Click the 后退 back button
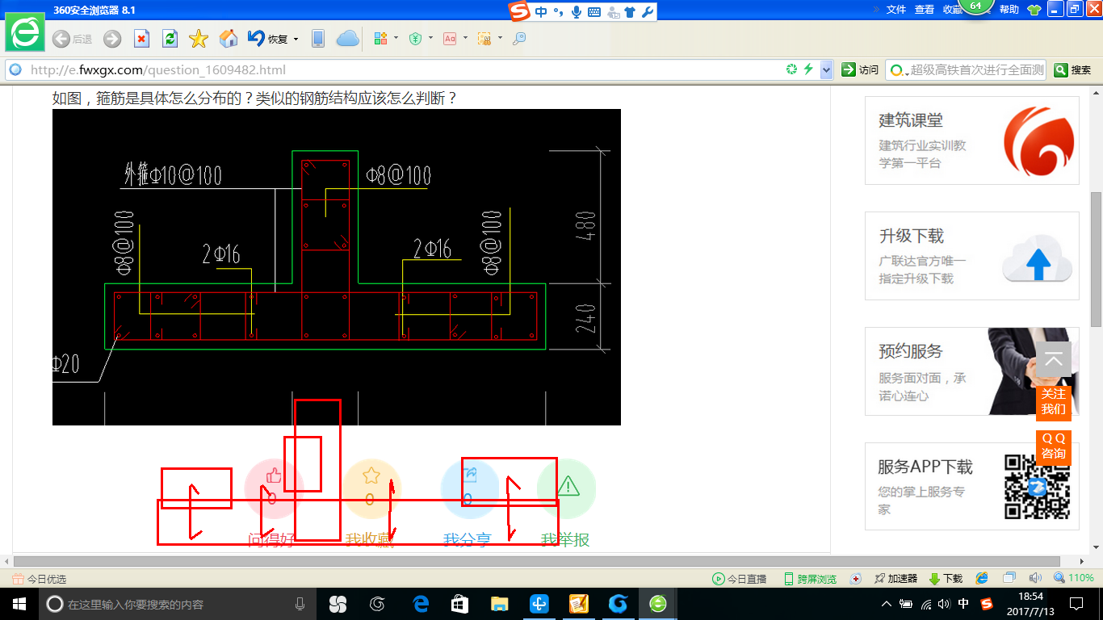Screen dimensions: 1103x620 (72, 39)
